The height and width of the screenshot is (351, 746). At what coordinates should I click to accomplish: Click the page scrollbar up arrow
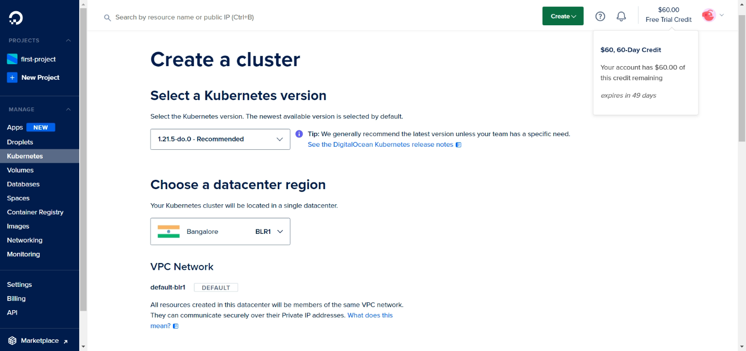(x=742, y=4)
